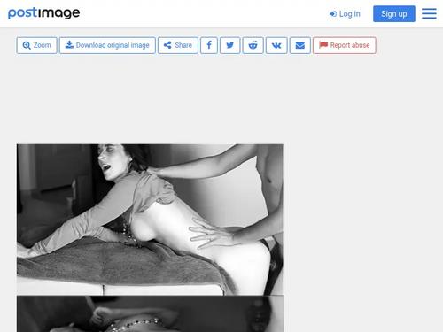This screenshot has width=443, height=332.
Task: Click the blue Sign up button
Action: tap(394, 14)
